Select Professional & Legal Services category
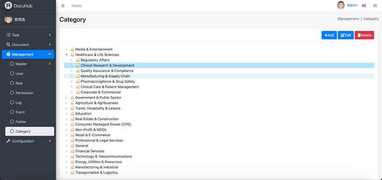The image size is (382, 180). pos(99,141)
